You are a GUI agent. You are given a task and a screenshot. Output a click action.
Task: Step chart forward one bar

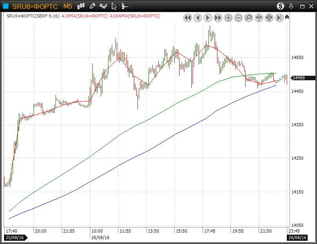click(x=208, y=18)
